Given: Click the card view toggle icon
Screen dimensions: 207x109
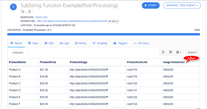Looking at the screenshot, I should 171,52.
